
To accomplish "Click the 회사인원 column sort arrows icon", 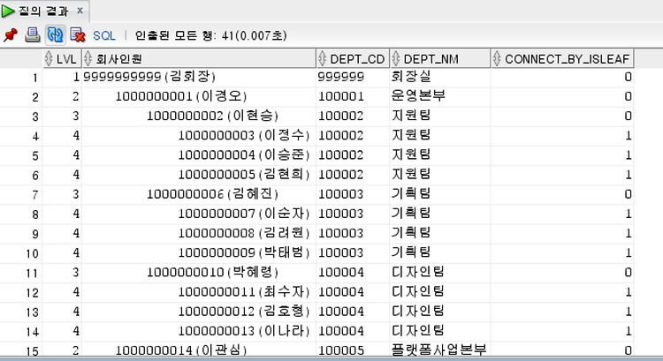I will [88, 58].
